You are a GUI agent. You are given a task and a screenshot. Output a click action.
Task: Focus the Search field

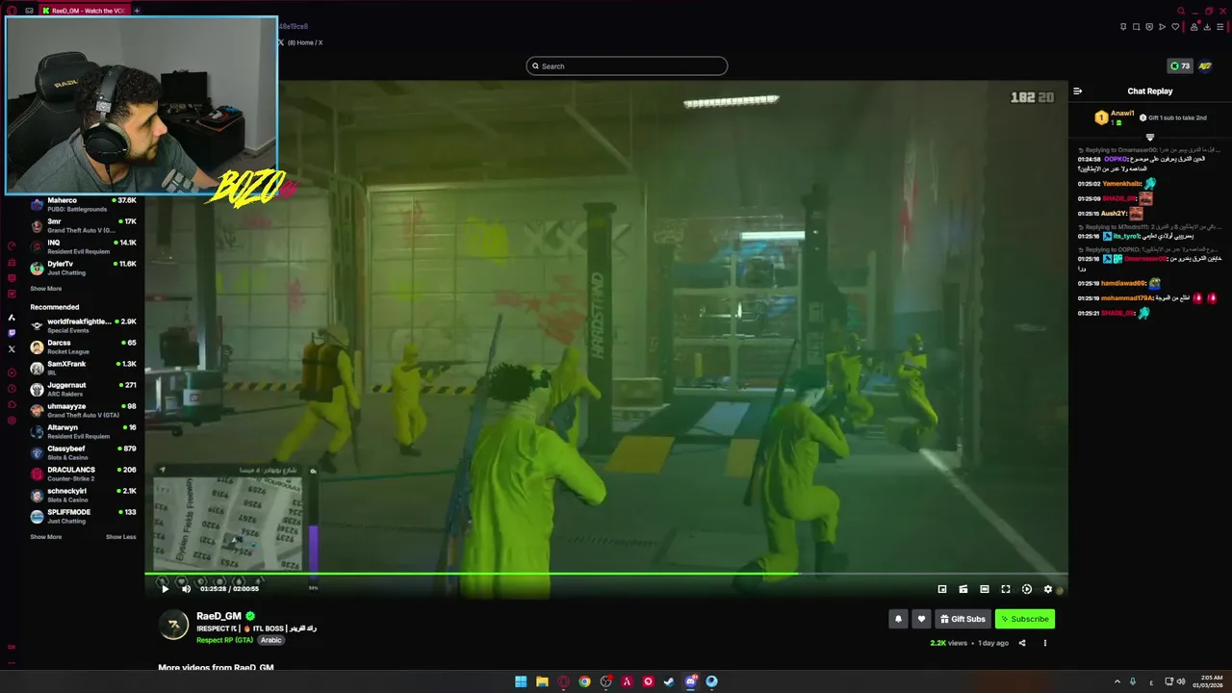[x=627, y=66]
